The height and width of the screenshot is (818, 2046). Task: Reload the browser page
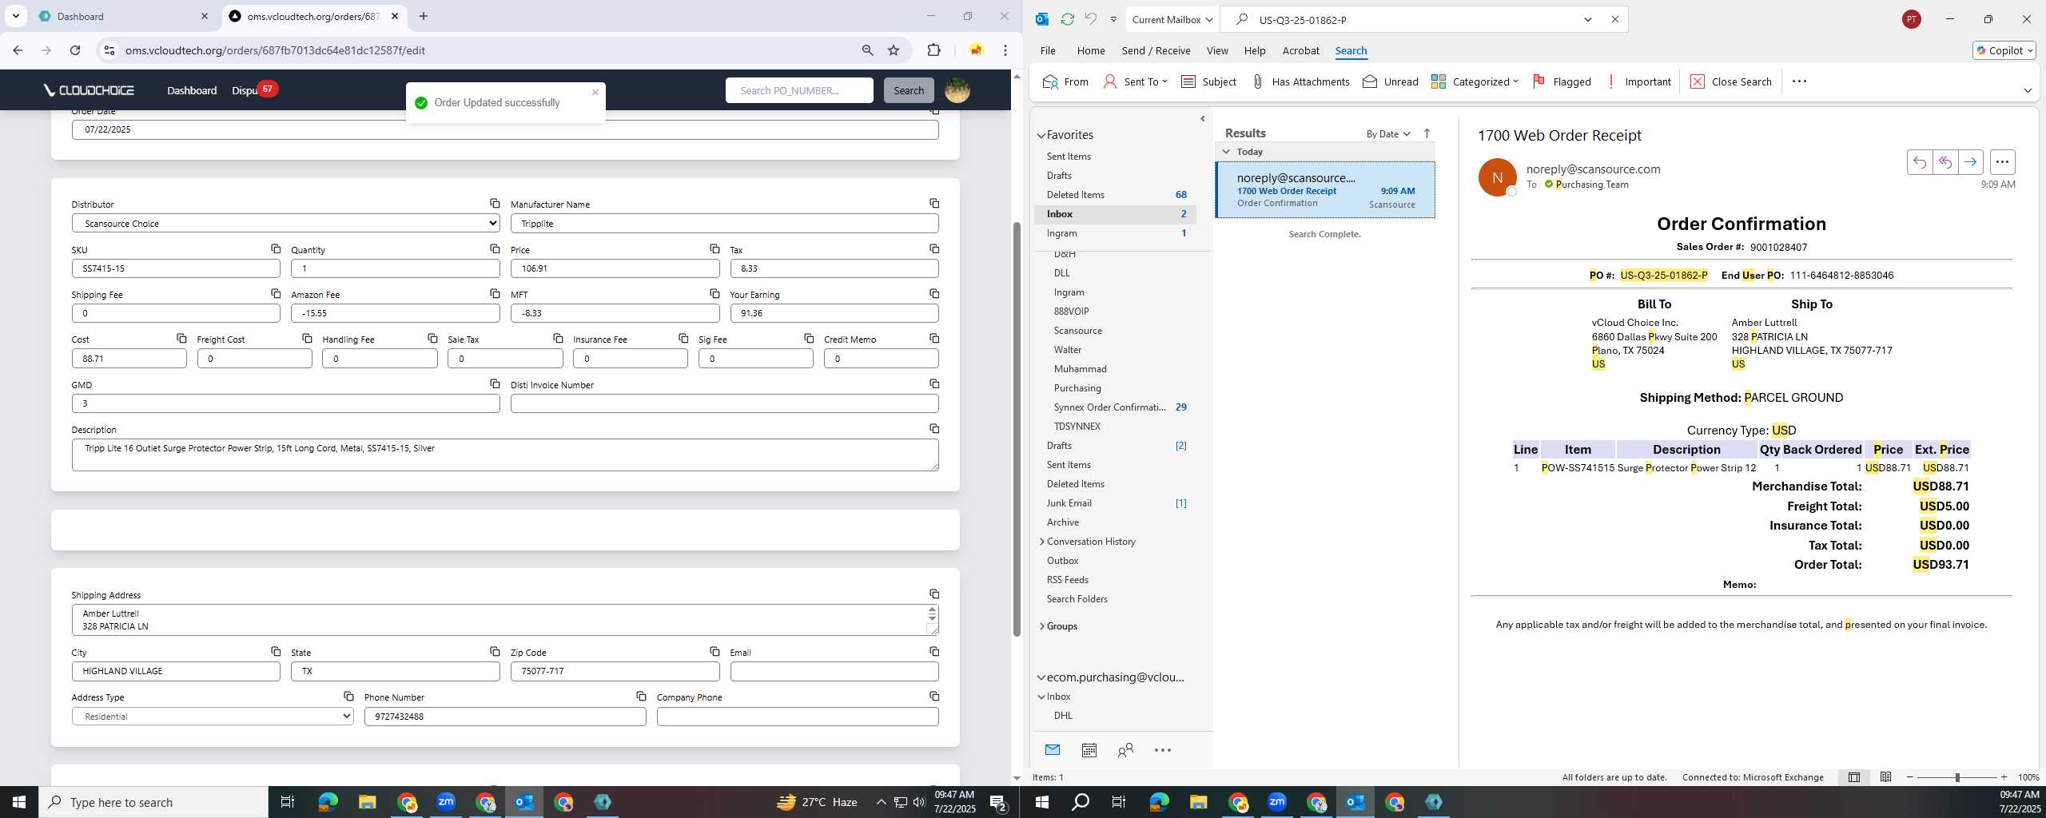(75, 50)
